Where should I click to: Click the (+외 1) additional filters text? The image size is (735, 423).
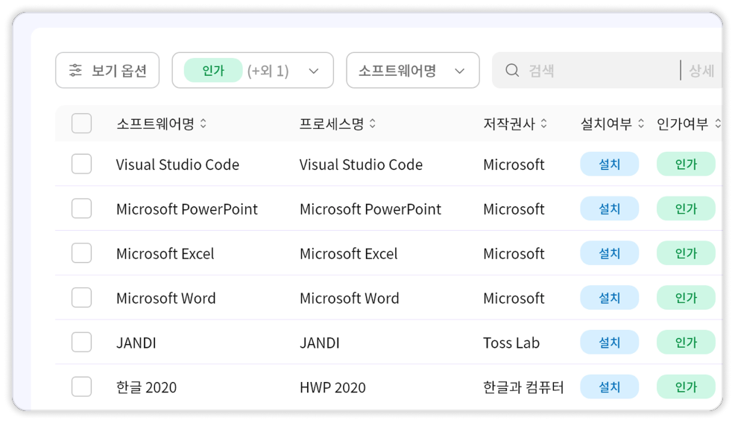(268, 71)
